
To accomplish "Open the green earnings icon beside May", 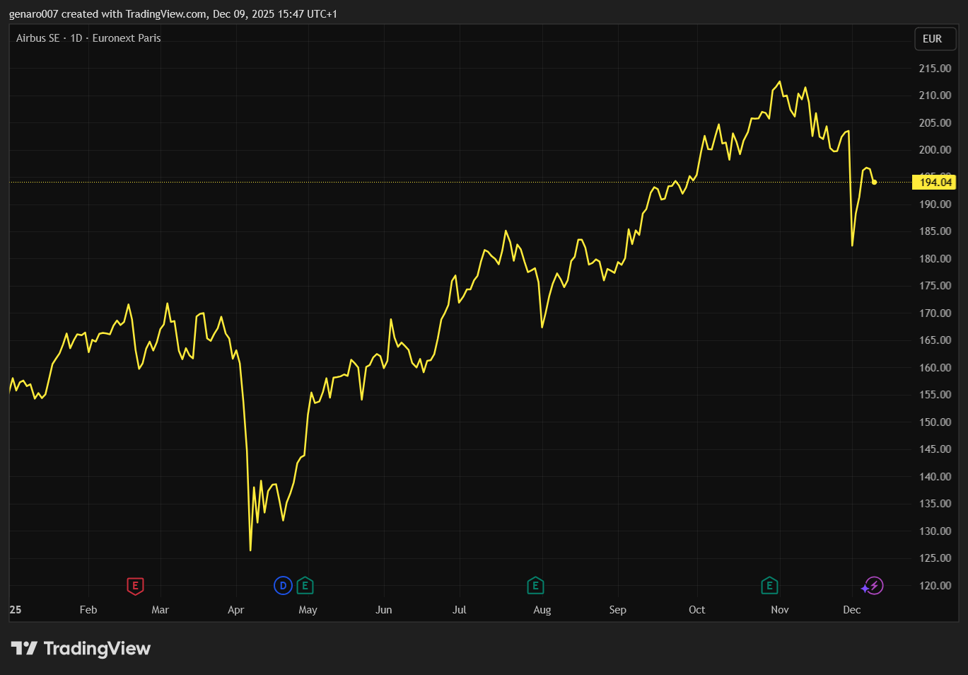I will tap(305, 586).
